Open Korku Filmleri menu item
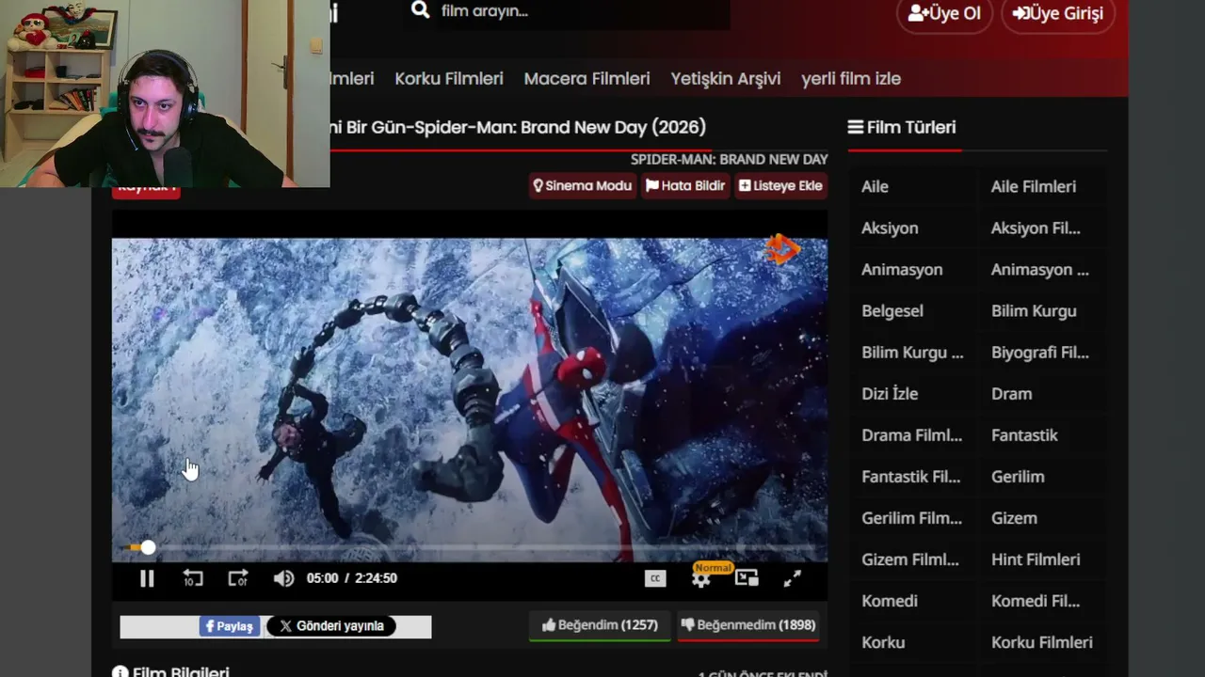 449,79
